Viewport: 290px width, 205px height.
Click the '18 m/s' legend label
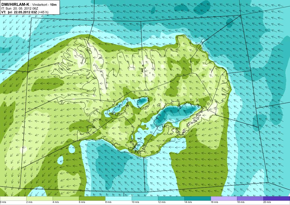coord(241,202)
